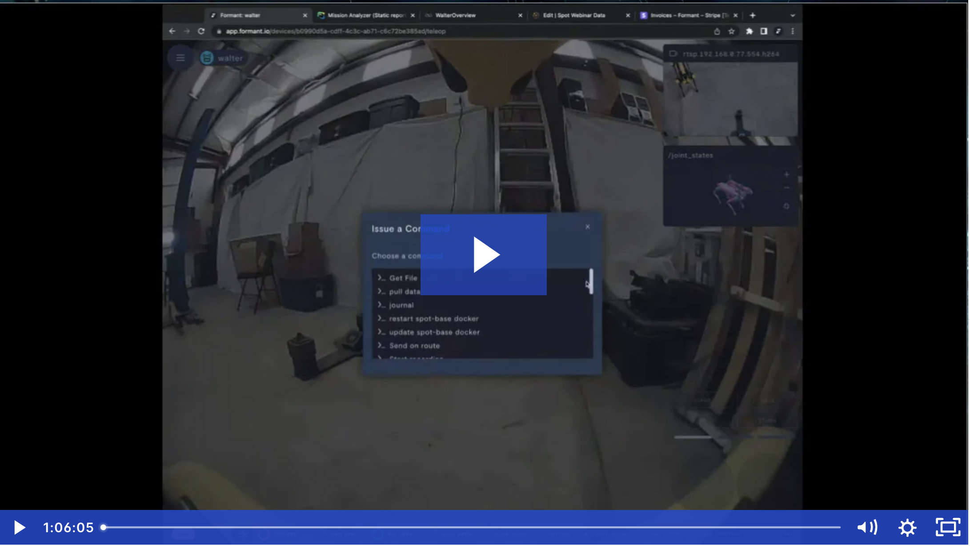Open Chrome's three-dot menu
970x546 pixels.
[792, 32]
